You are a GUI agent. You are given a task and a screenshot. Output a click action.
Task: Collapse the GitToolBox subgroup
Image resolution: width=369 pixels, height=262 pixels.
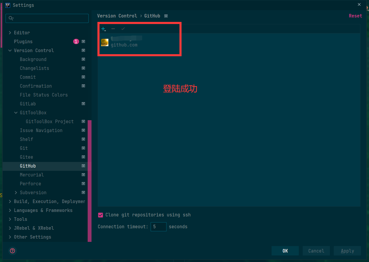click(x=16, y=112)
